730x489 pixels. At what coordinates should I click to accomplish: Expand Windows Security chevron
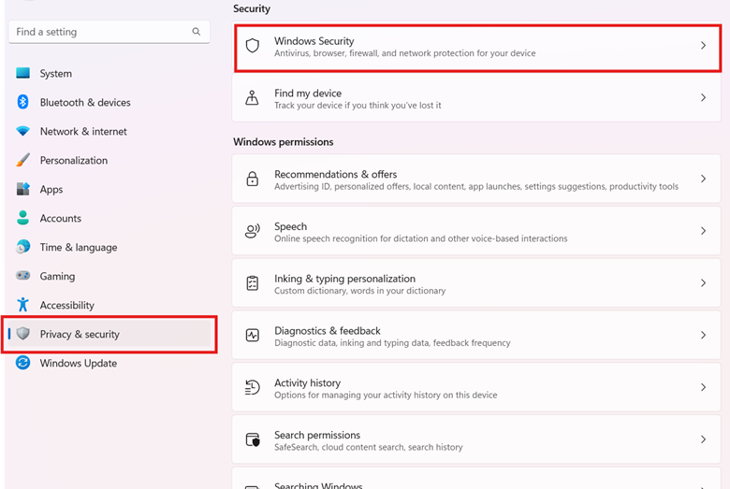click(x=703, y=45)
